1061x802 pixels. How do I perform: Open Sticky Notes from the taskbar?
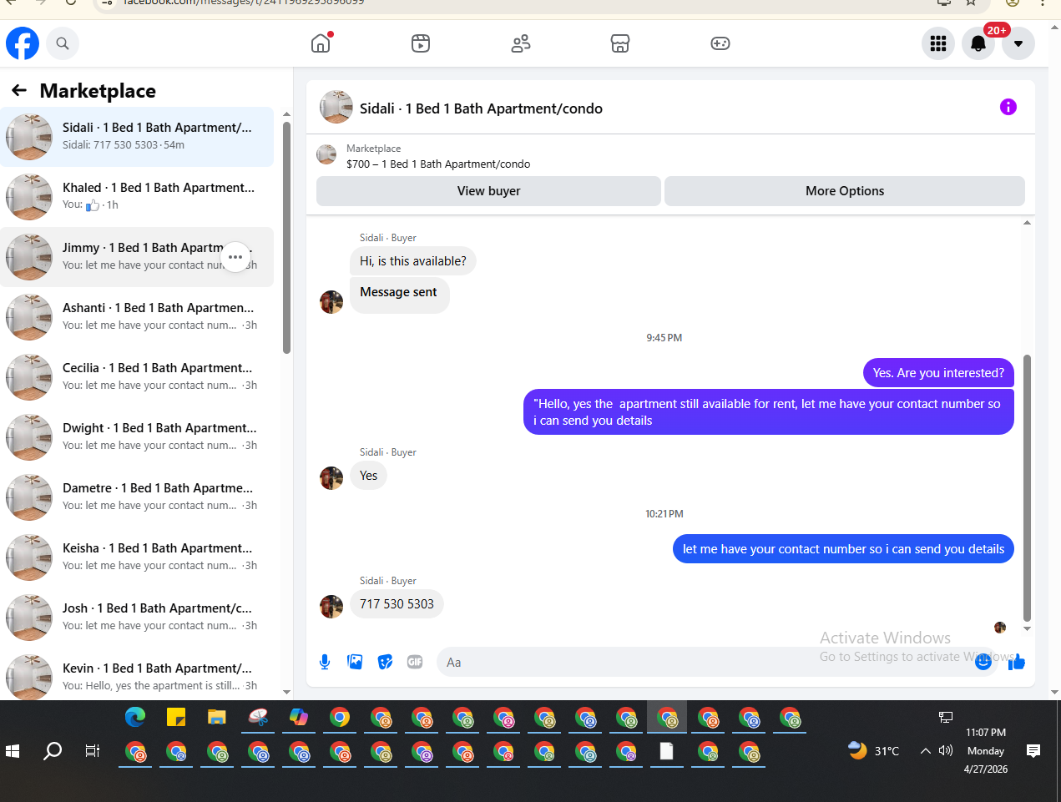pos(176,717)
